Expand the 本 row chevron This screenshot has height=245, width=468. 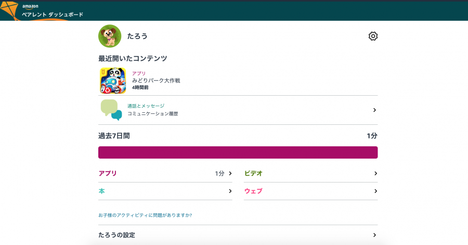tap(230, 191)
